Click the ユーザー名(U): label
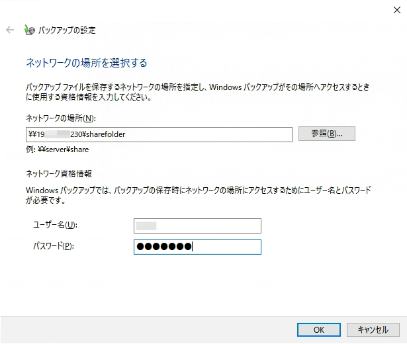The height and width of the screenshot is (344, 407). (55, 226)
